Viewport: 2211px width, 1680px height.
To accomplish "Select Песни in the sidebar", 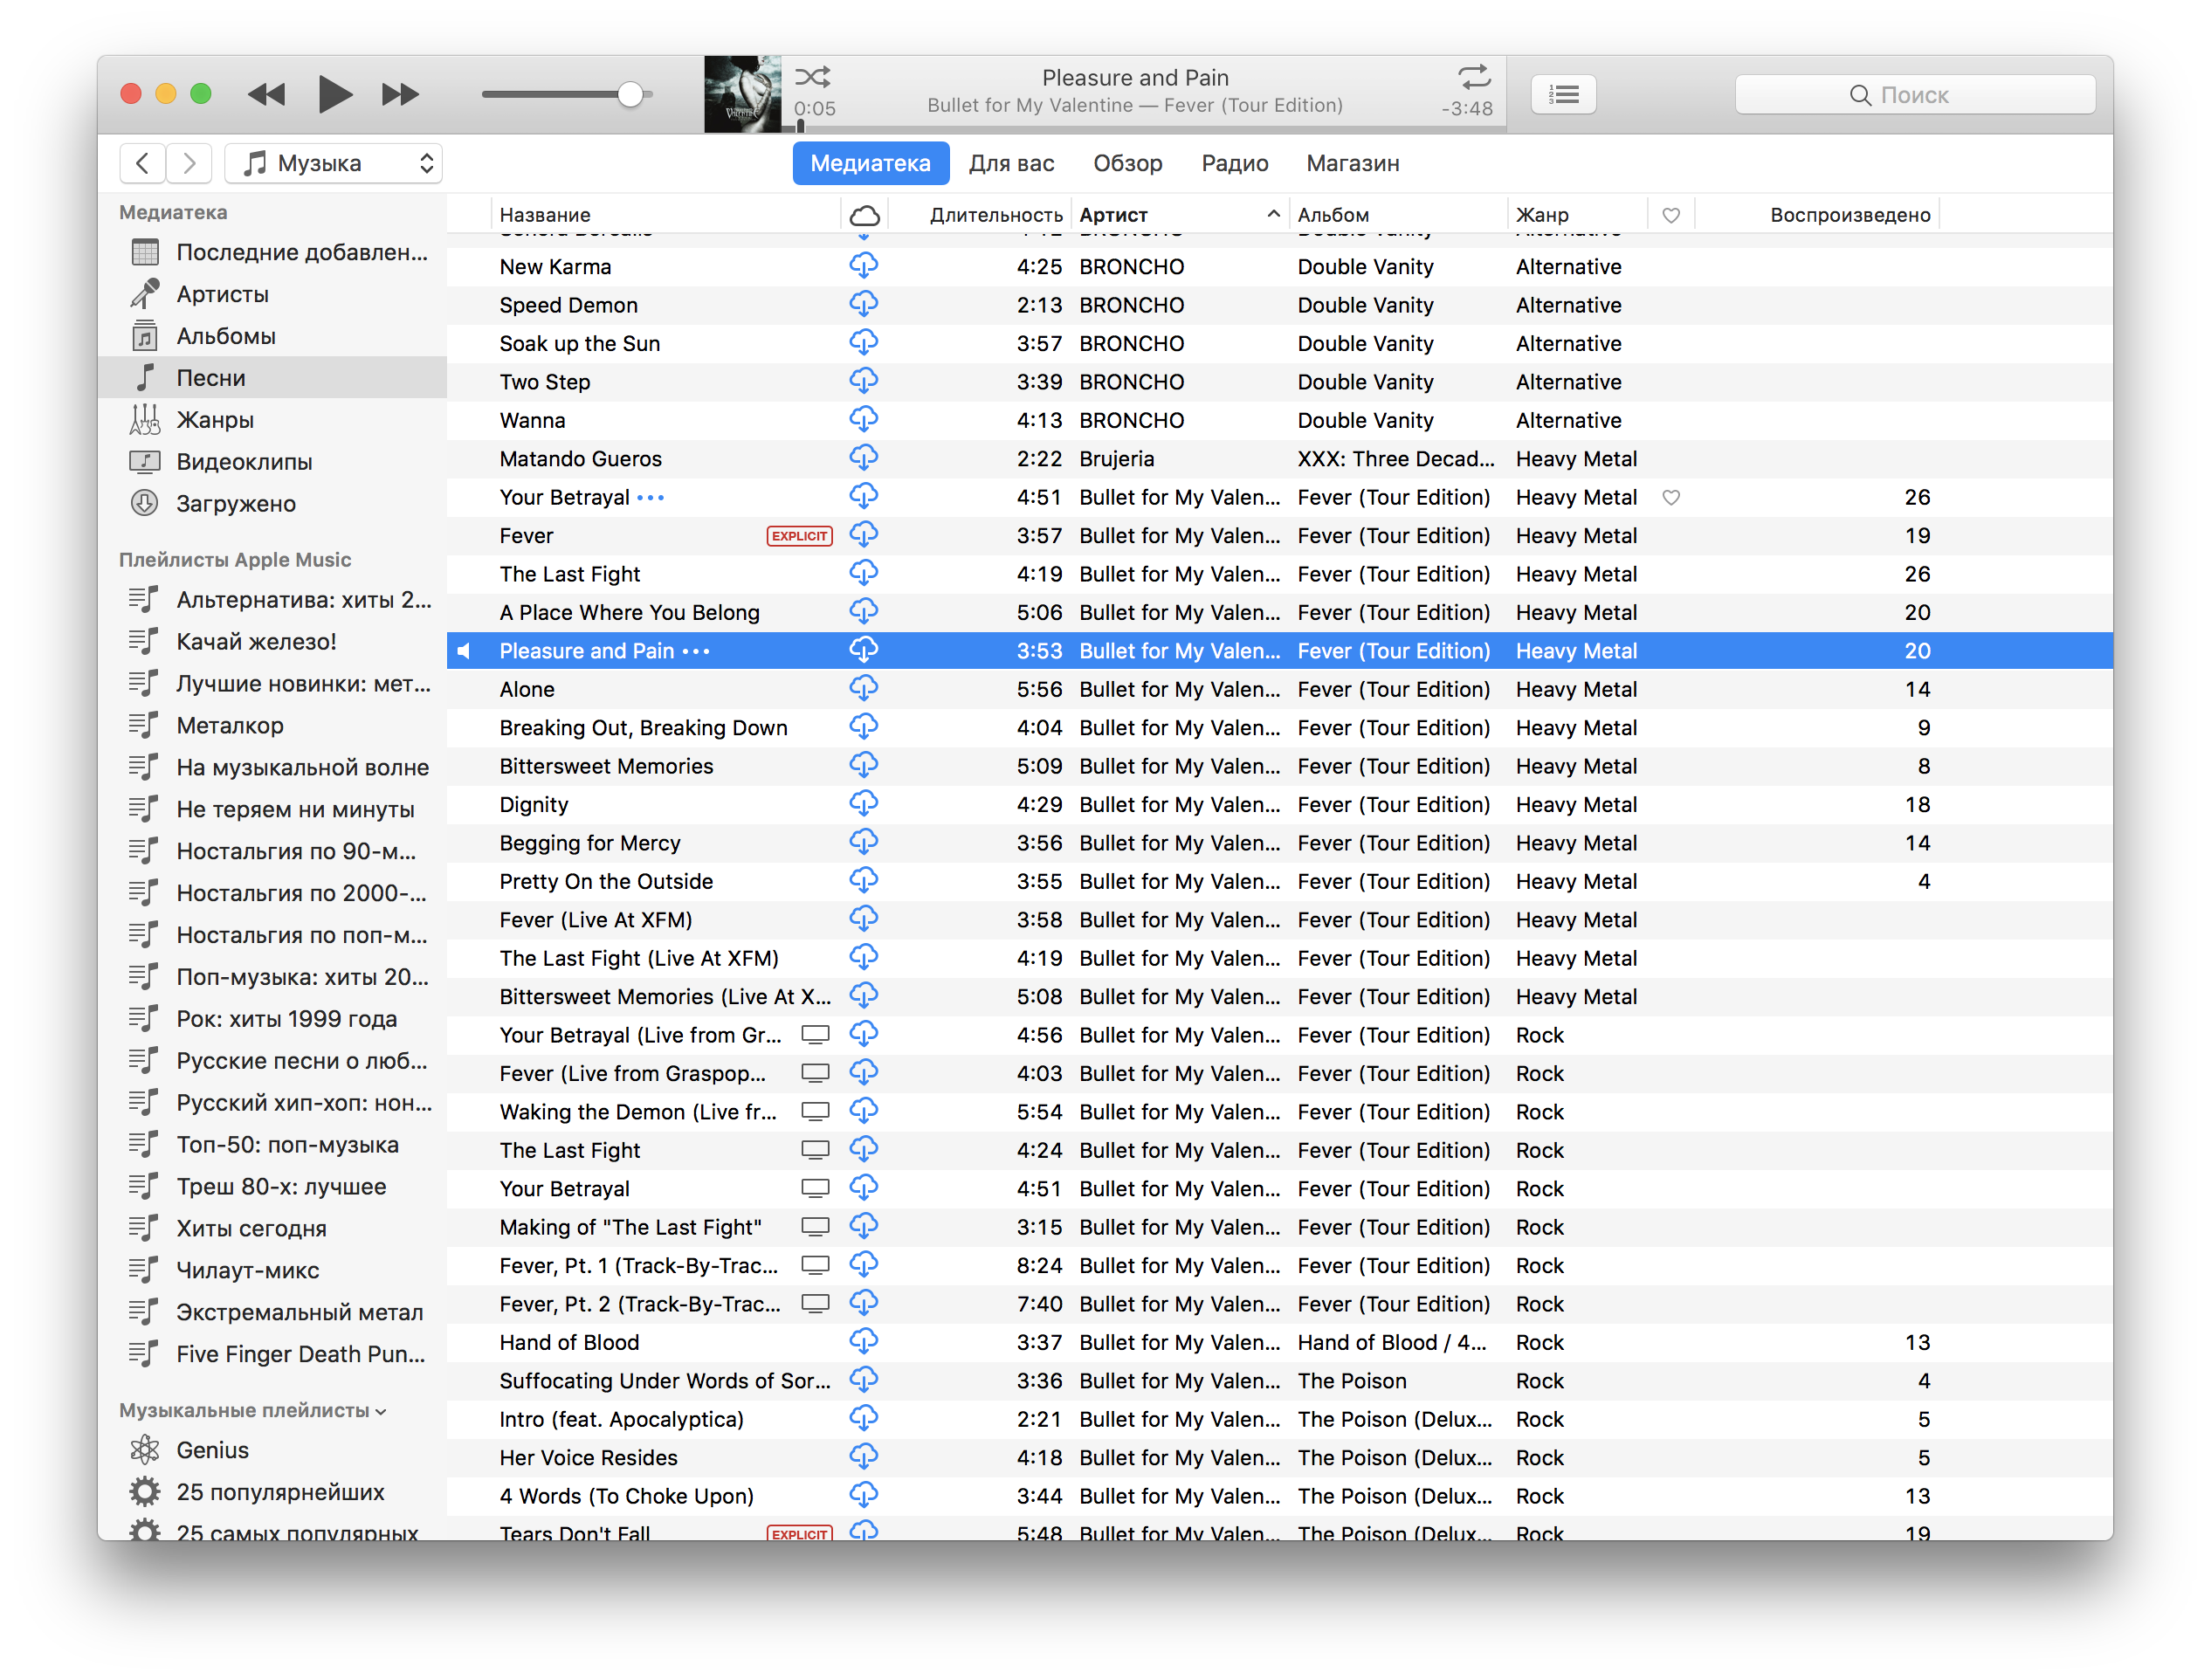I will 272,377.
